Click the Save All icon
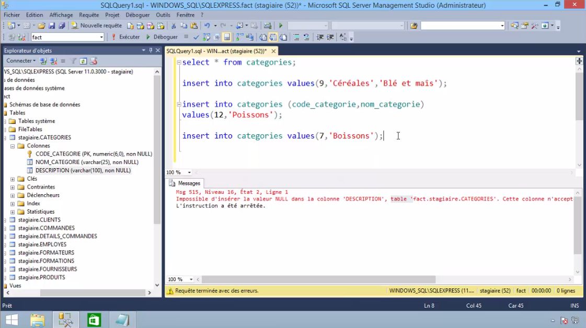Viewport: 586px width, 328px height. coord(62,26)
